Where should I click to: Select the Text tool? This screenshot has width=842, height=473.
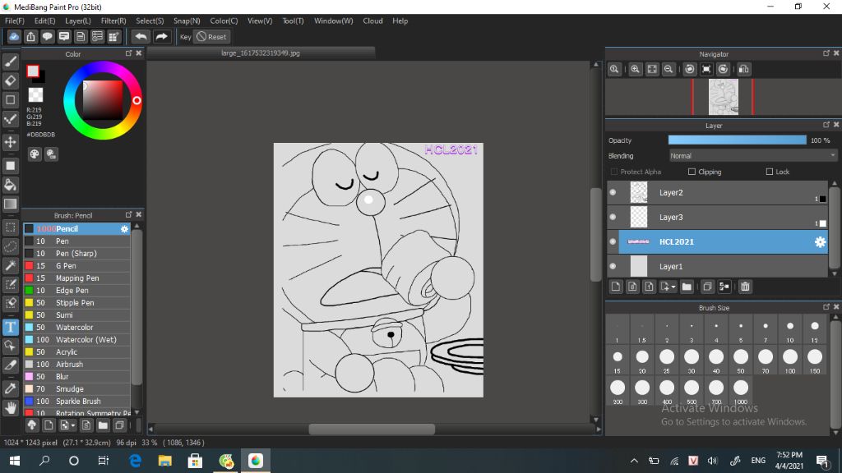pos(10,327)
